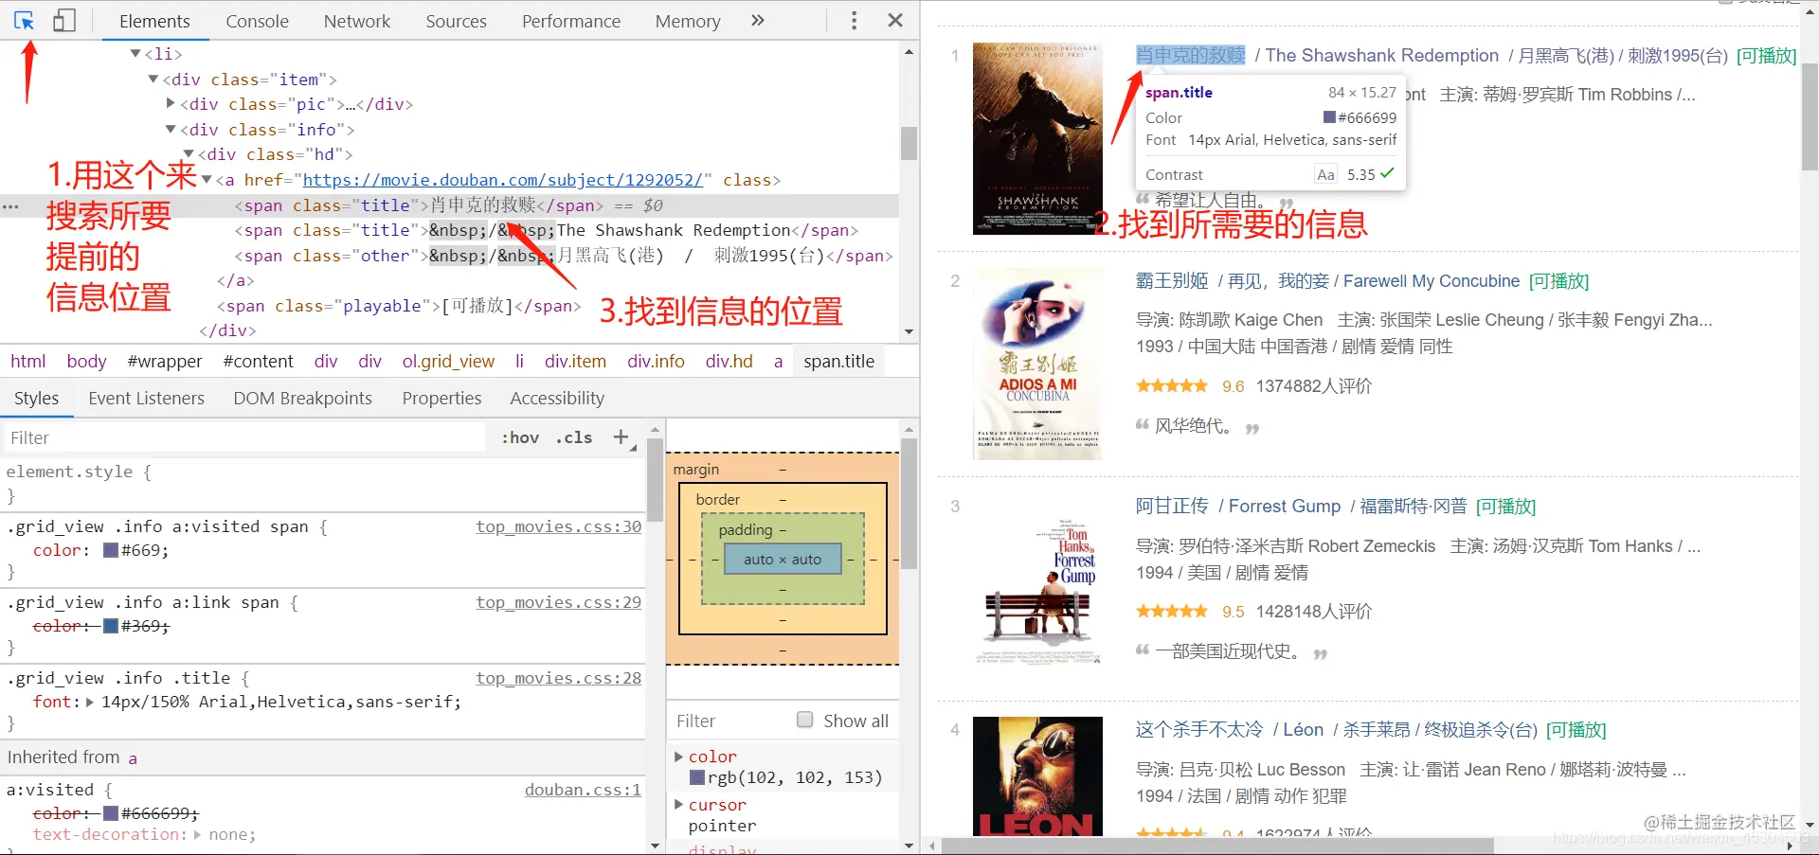Open the Sources tab
Image resolution: width=1819 pixels, height=855 pixels.
(x=456, y=21)
